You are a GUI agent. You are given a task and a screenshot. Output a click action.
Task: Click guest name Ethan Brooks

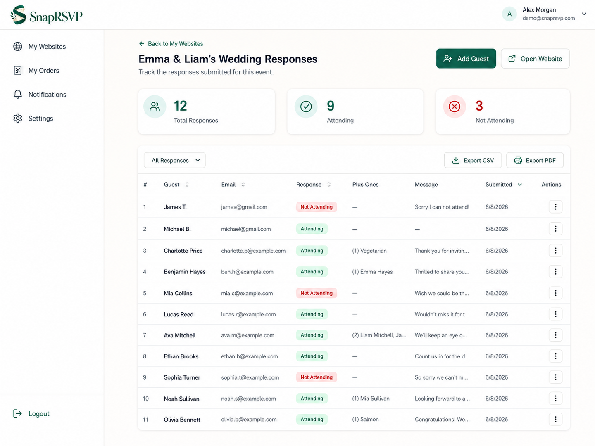[181, 356]
